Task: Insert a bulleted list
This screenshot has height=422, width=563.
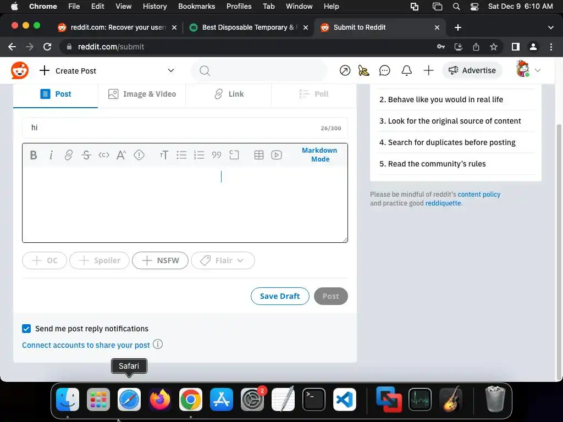Action: pos(181,155)
